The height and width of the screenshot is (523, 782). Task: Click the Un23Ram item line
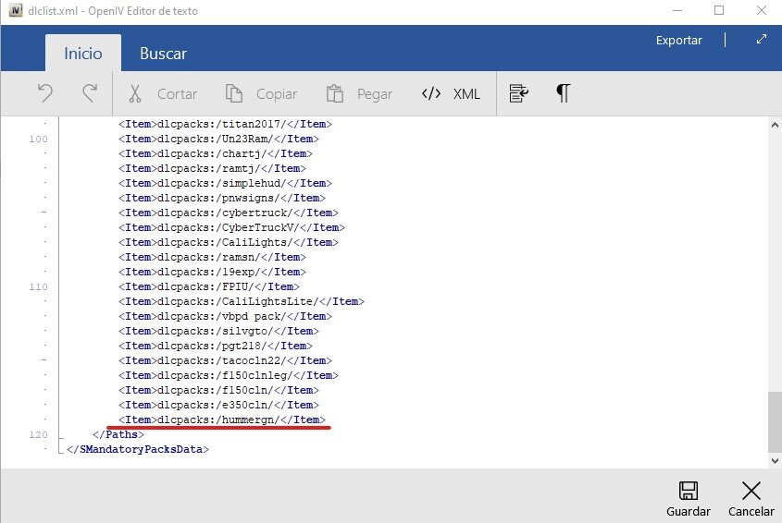pos(218,139)
